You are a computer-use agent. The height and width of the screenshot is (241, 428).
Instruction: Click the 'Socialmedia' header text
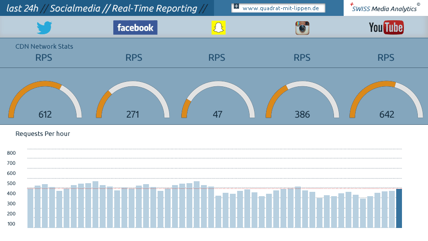click(75, 9)
